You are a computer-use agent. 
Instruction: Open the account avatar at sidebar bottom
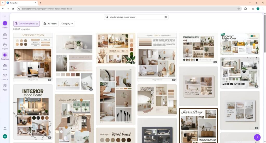tap(5, 136)
